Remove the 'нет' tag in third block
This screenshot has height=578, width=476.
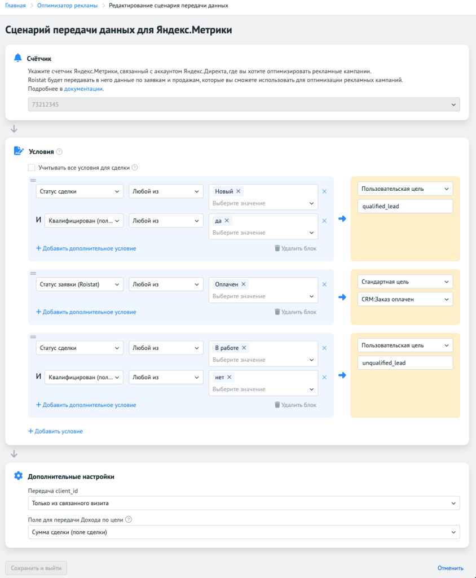pos(230,378)
